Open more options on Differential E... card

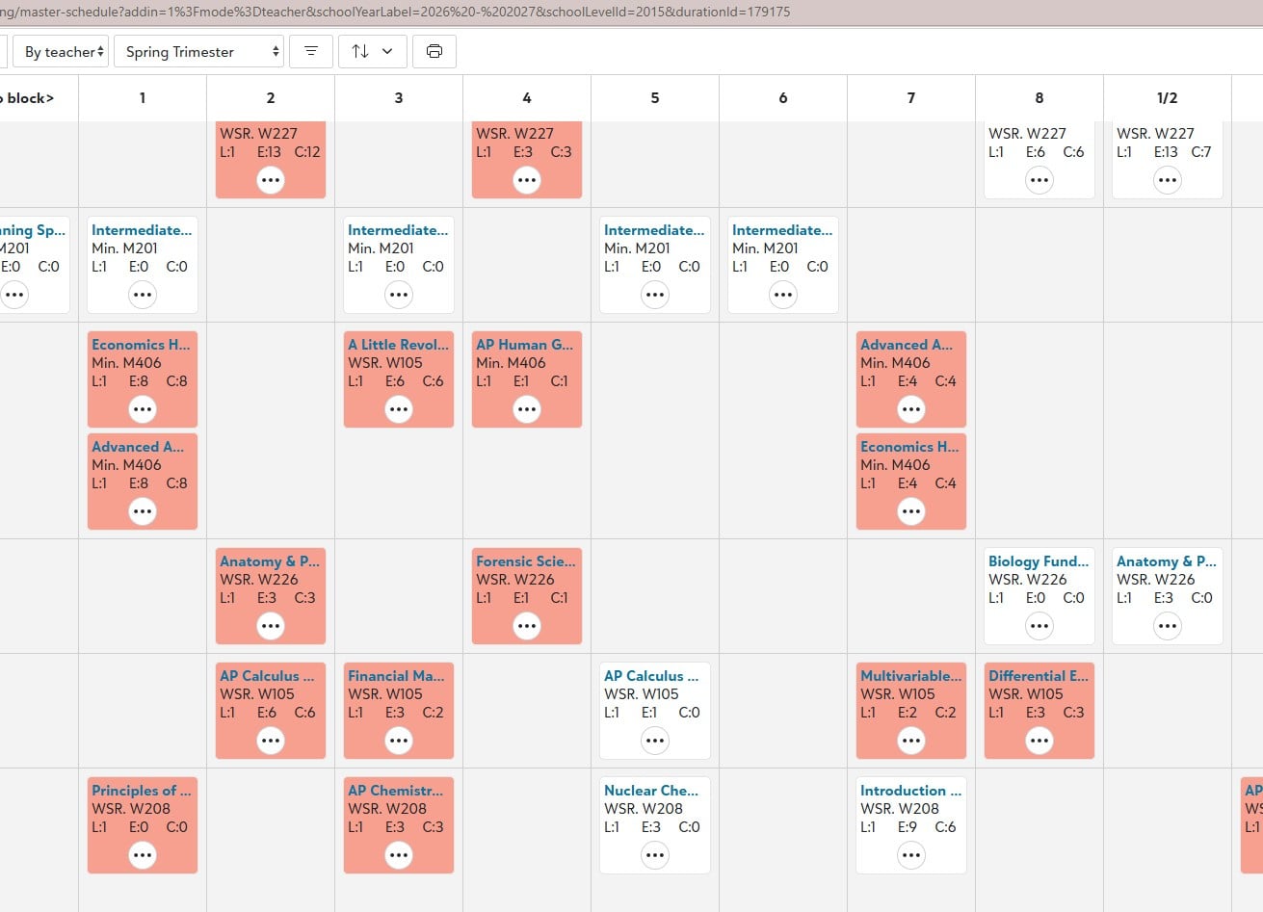pyautogui.click(x=1039, y=741)
